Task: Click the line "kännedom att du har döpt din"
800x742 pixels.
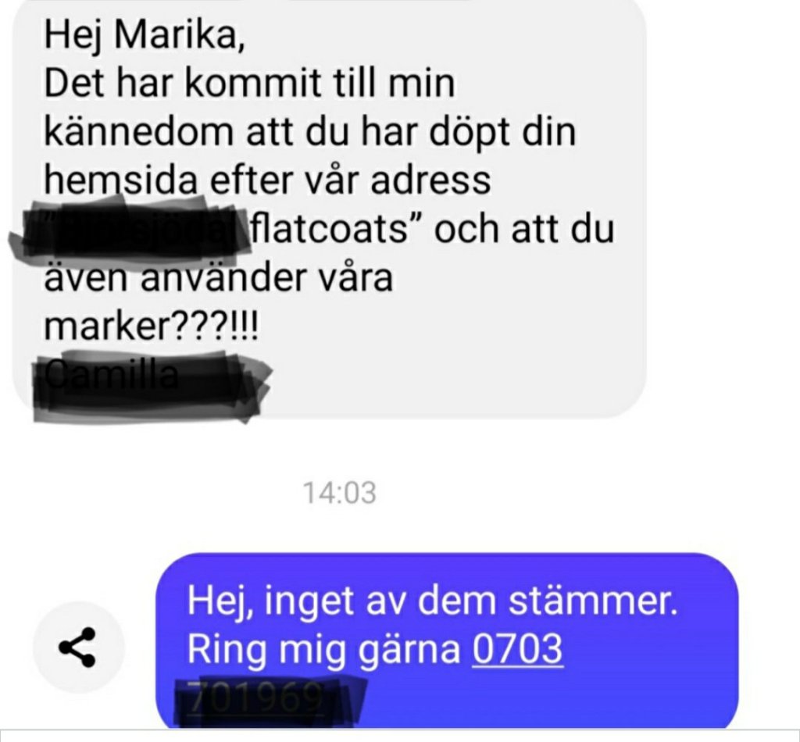Action: point(310,133)
